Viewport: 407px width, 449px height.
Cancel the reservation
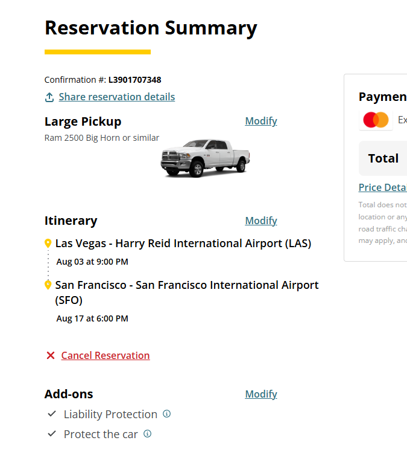(106, 355)
